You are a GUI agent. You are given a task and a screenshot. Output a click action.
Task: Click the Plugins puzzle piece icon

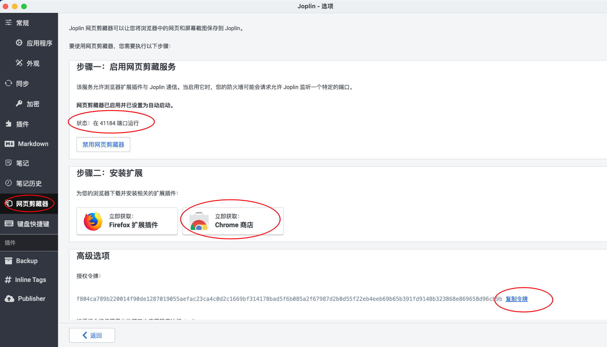click(x=9, y=124)
